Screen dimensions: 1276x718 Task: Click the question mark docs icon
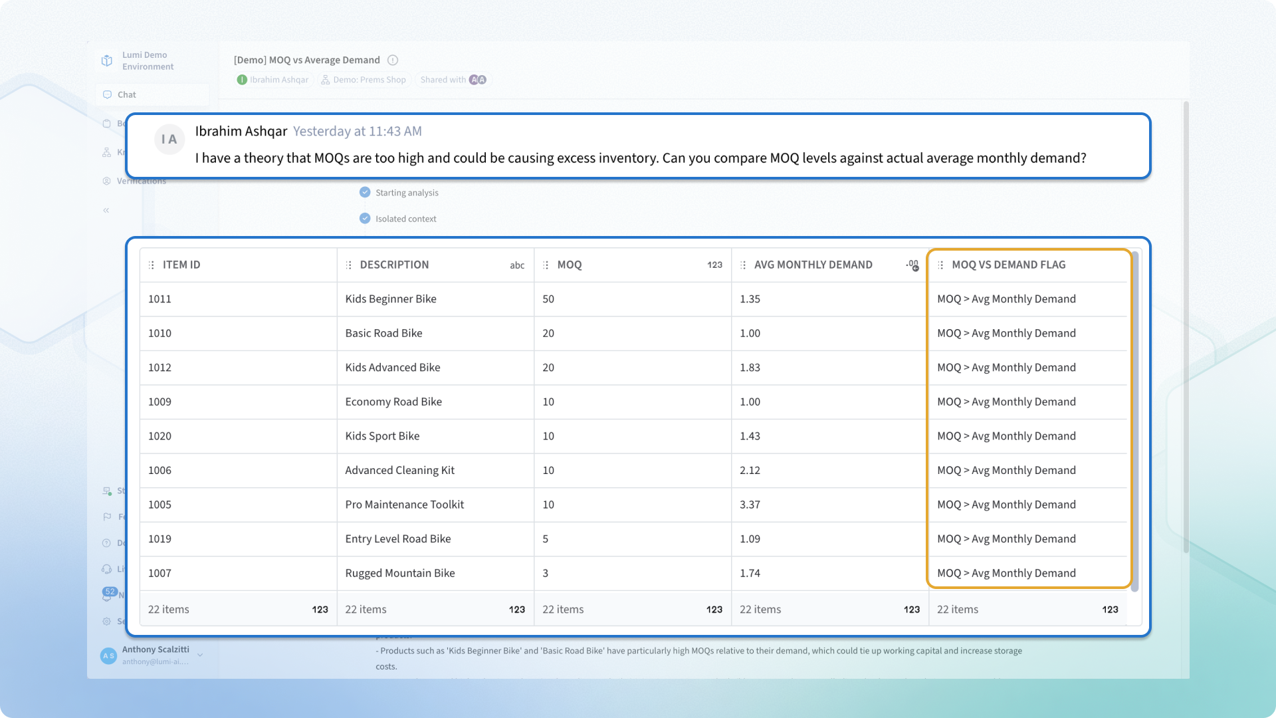tap(106, 543)
